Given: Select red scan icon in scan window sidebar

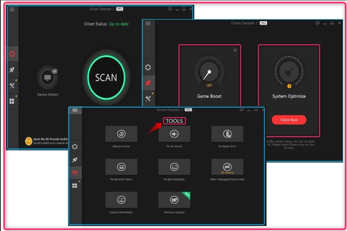Looking at the screenshot, I should click(12, 54).
